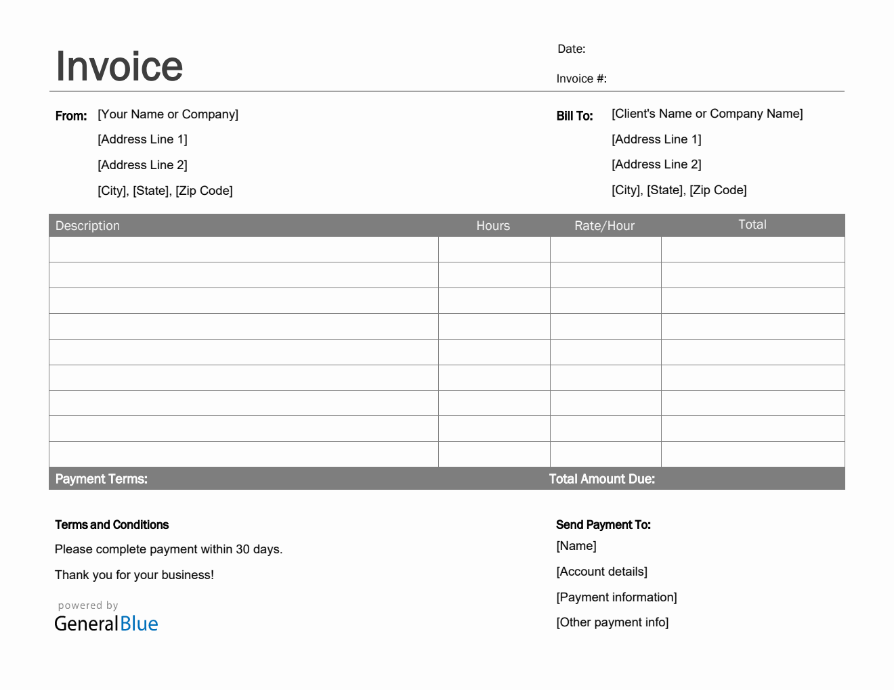Click the first empty Description cell
The image size is (894, 690).
[x=244, y=249]
